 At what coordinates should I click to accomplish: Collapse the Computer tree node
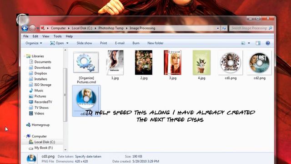click(x=24, y=136)
